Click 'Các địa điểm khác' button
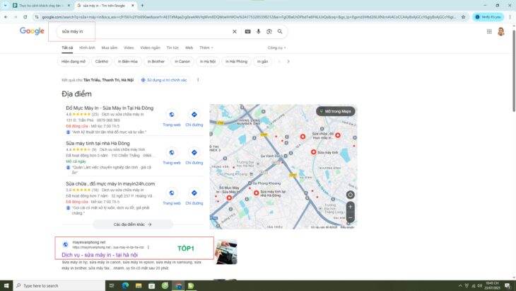Viewport: 516px width, 291px height. 133,224
